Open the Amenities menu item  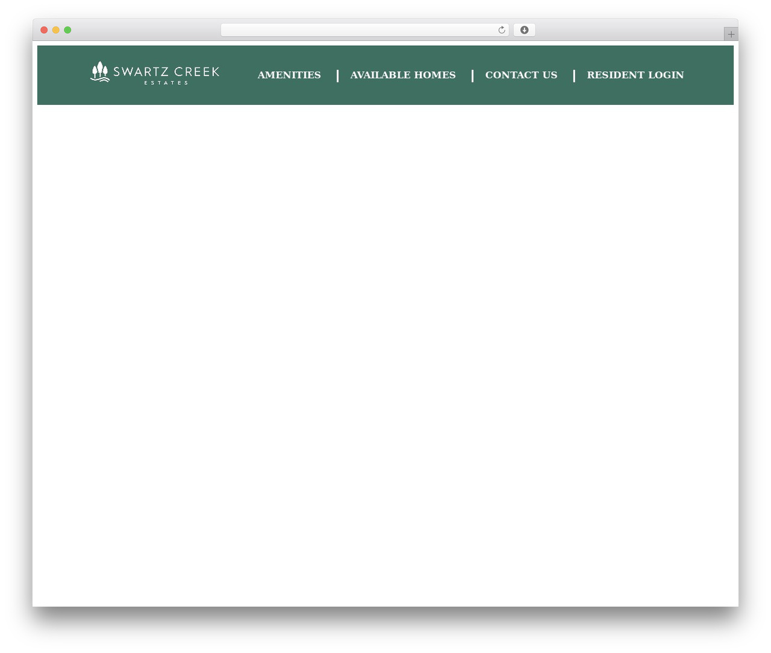[x=289, y=75]
